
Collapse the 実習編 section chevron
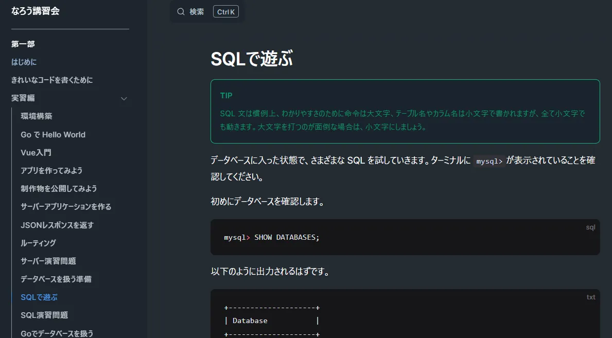[124, 98]
